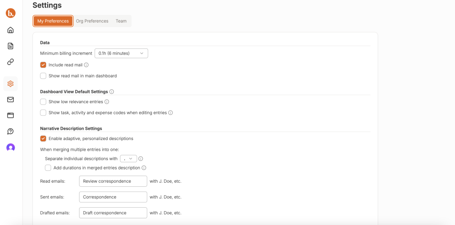Uncheck the Include read mail checkbox

(43, 65)
